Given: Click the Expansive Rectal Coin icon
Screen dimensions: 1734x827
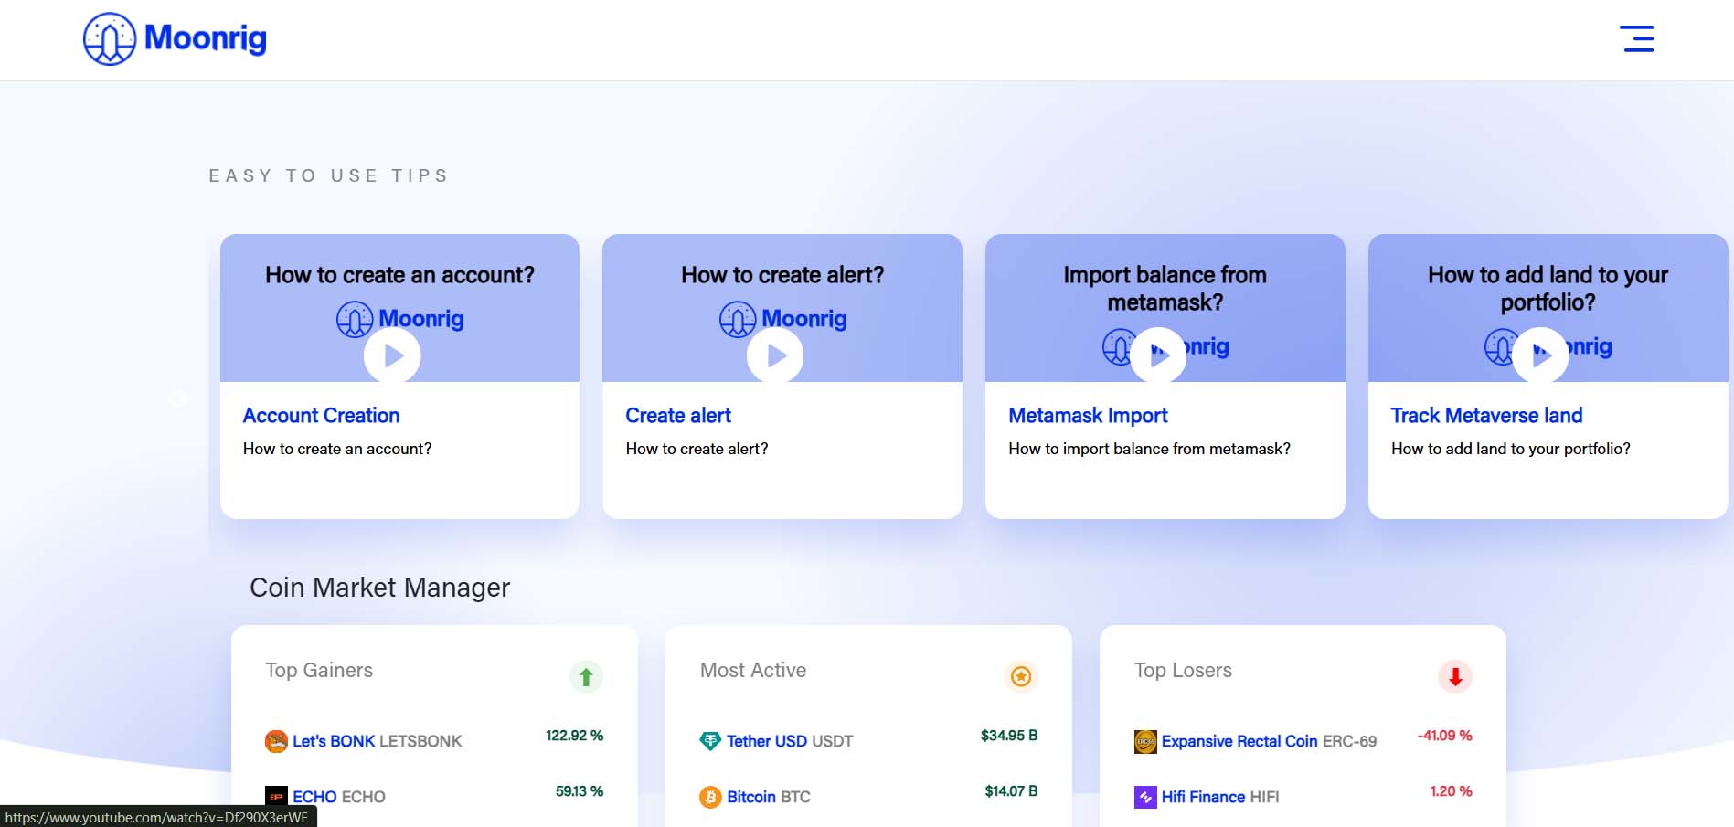Looking at the screenshot, I should pos(1145,741).
